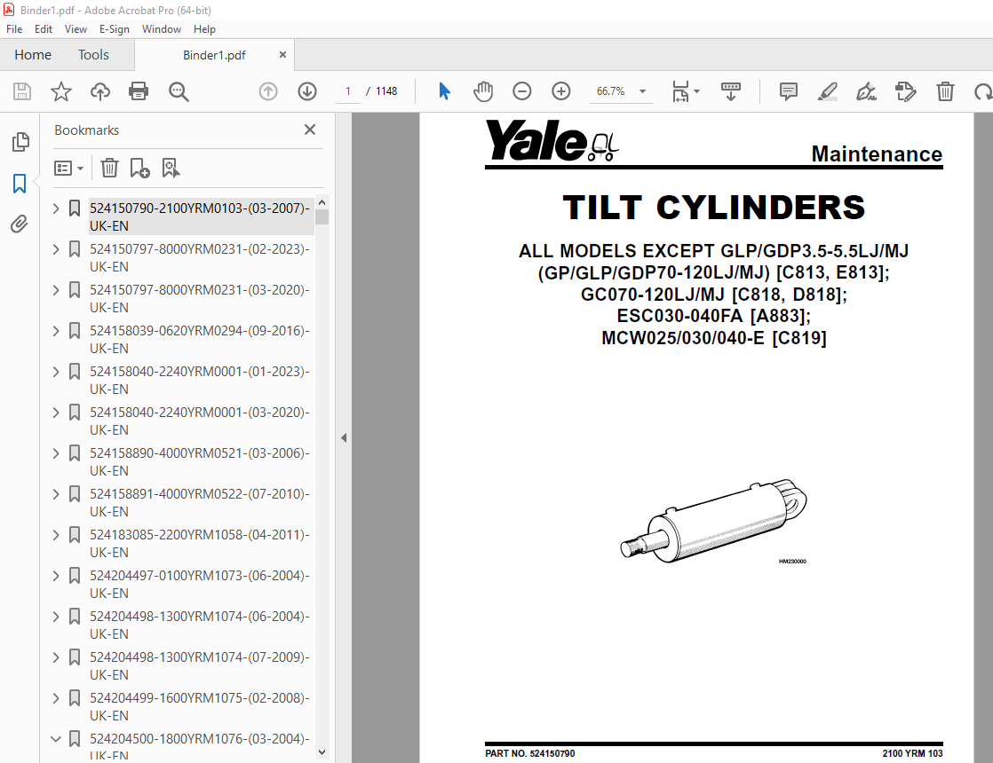
Task: Activate the Hand pan tool
Action: coord(482,91)
